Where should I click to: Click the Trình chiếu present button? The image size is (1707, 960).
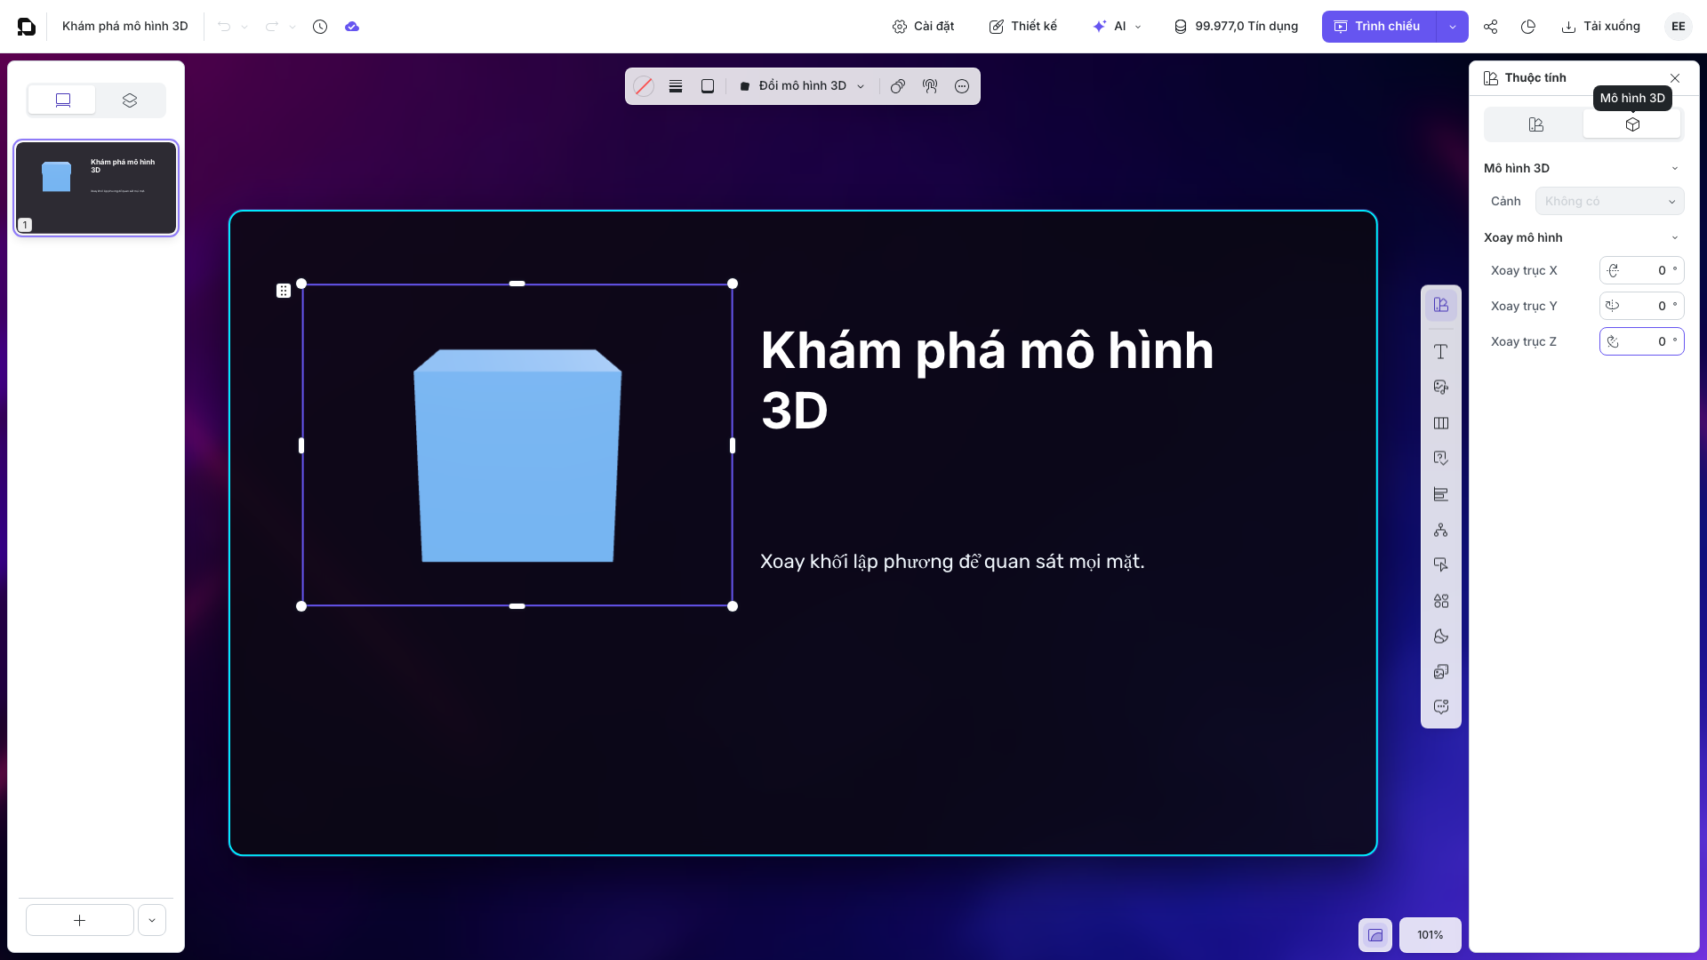(1379, 27)
